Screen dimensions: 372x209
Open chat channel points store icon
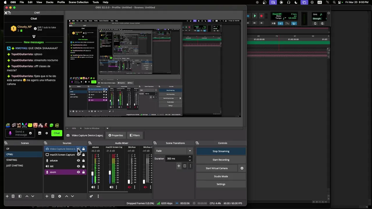[x=40, y=133]
